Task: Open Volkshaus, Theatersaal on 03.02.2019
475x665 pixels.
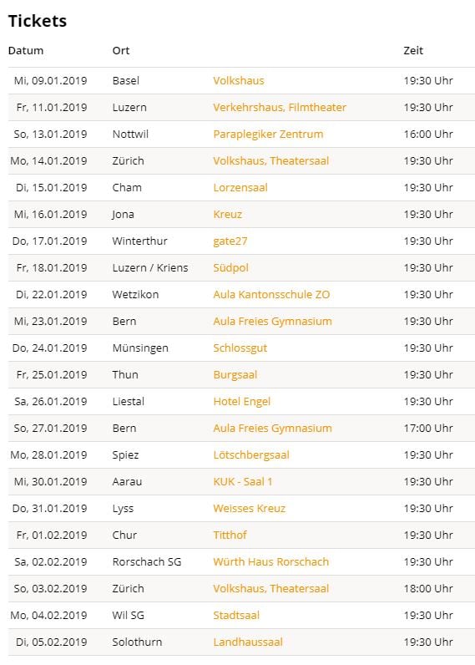Action: coord(270,588)
